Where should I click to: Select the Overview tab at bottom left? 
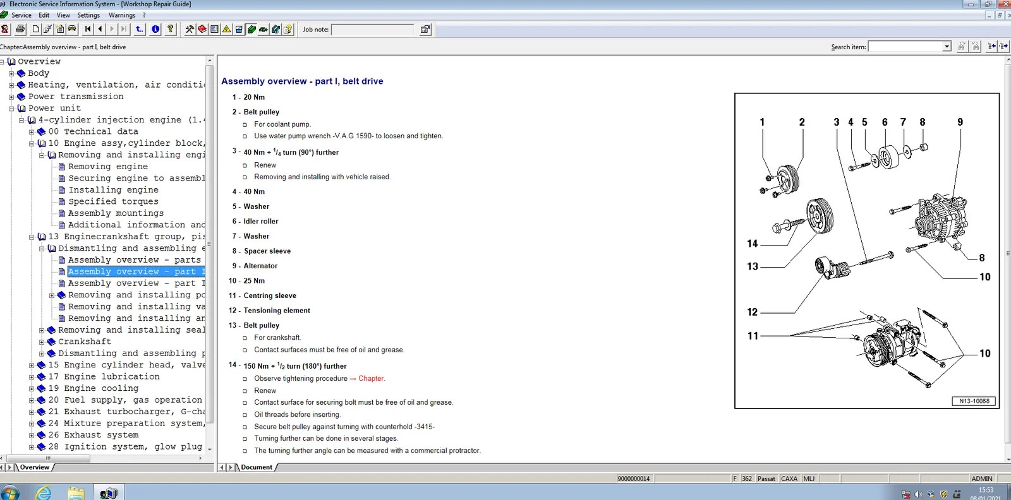(x=34, y=468)
